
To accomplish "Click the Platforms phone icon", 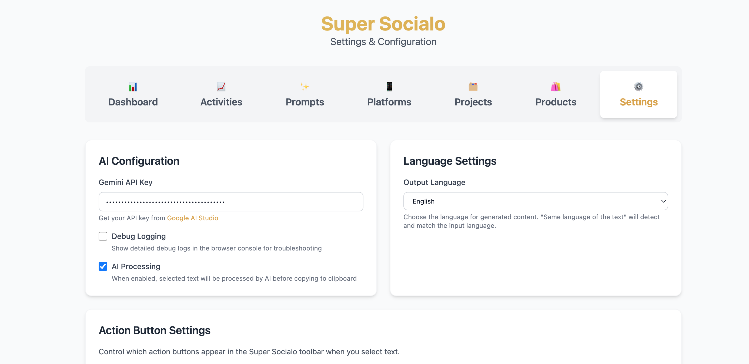I will pyautogui.click(x=389, y=87).
